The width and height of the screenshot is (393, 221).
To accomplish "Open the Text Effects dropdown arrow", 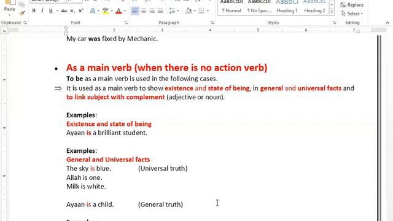I will (x=98, y=11).
